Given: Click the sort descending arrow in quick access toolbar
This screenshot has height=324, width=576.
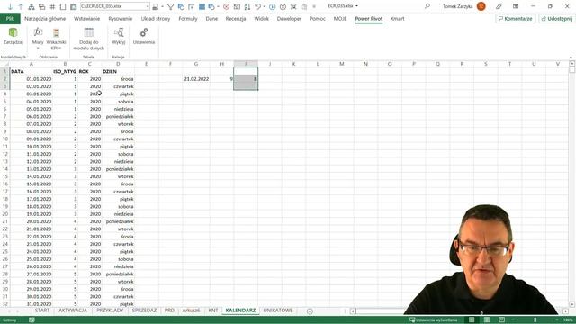Looking at the screenshot, I should (10, 6).
